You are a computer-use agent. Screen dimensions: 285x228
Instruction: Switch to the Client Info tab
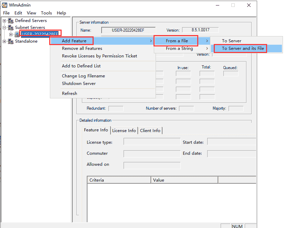(x=150, y=131)
